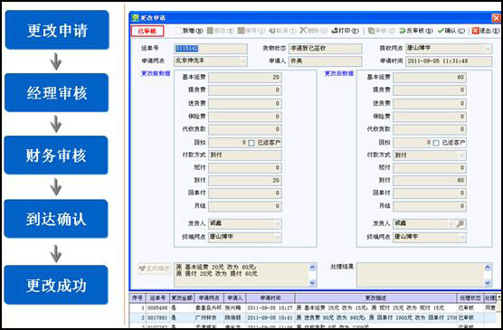The image size is (503, 330).
Task: Click the 处理状态 column header
Action: [470, 298]
